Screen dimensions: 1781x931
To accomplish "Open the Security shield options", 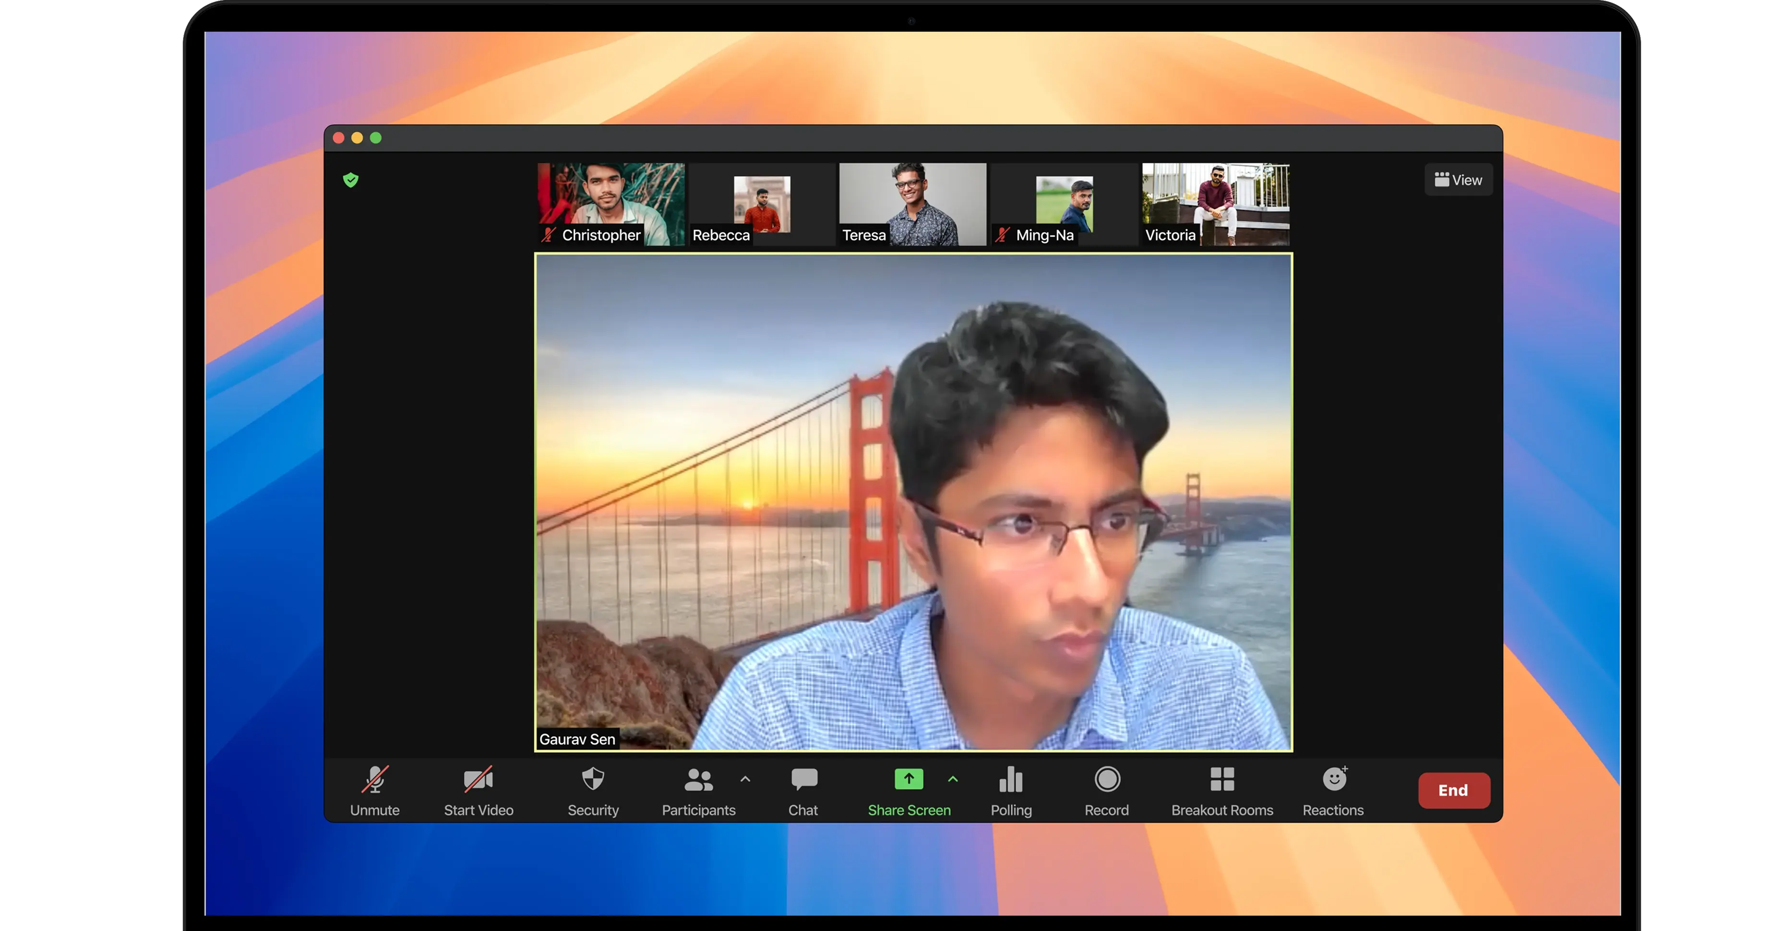I will click(593, 780).
